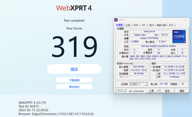This screenshot has width=192, height=117.
Task: Select the SPD tab in CPU-Z
Action: point(144,25)
